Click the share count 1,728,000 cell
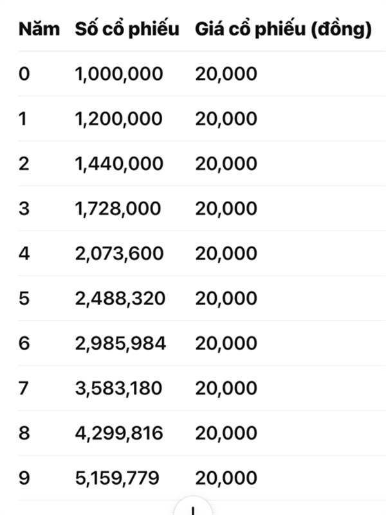 point(118,209)
